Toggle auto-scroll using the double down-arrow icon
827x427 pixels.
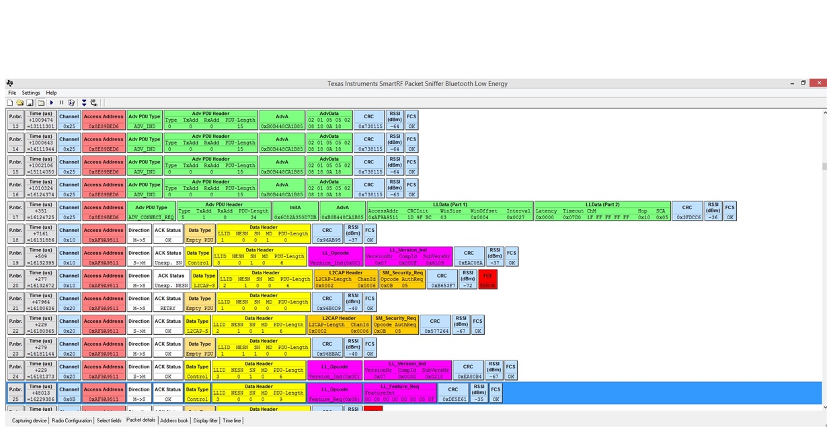click(84, 103)
